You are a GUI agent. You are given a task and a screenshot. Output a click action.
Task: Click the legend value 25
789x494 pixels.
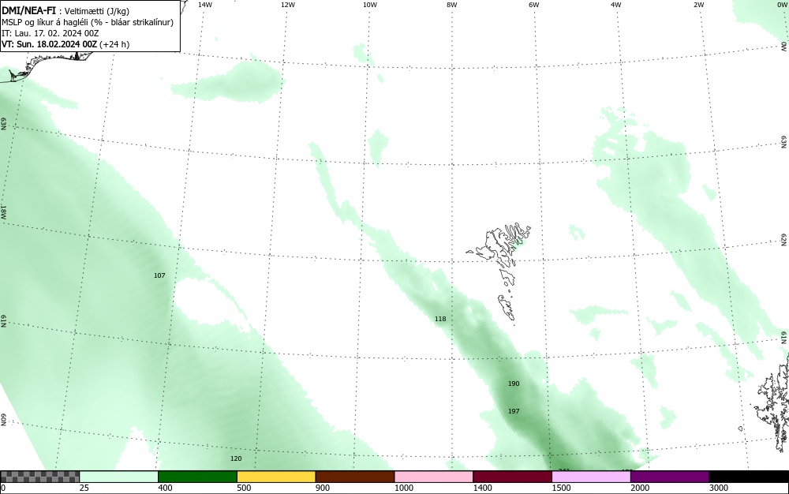point(84,488)
